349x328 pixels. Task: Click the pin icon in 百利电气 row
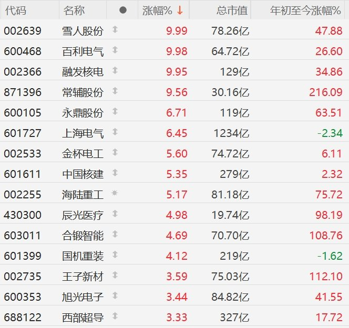pyautogui.click(x=115, y=50)
